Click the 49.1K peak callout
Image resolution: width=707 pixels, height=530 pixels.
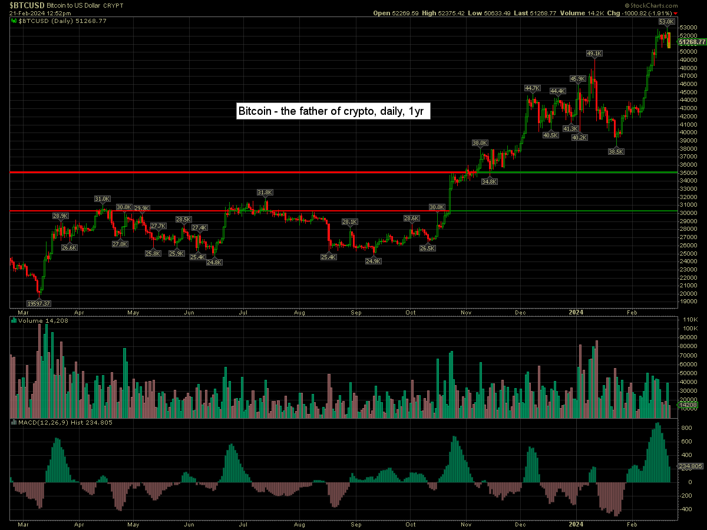coord(594,54)
